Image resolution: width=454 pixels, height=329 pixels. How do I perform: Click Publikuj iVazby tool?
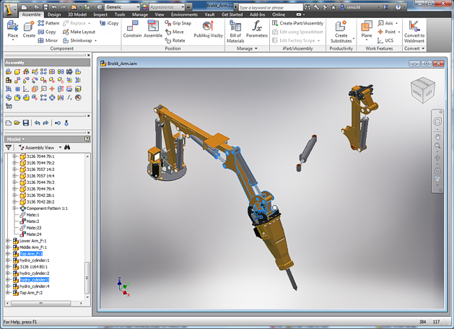(208, 30)
